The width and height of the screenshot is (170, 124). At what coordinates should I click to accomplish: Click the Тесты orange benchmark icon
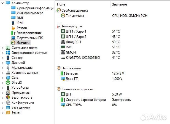pos(8,112)
